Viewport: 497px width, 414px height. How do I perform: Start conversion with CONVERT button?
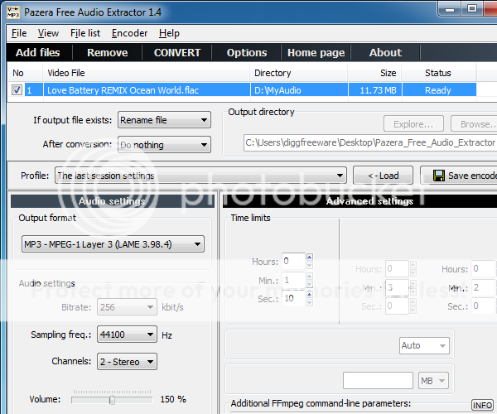177,53
